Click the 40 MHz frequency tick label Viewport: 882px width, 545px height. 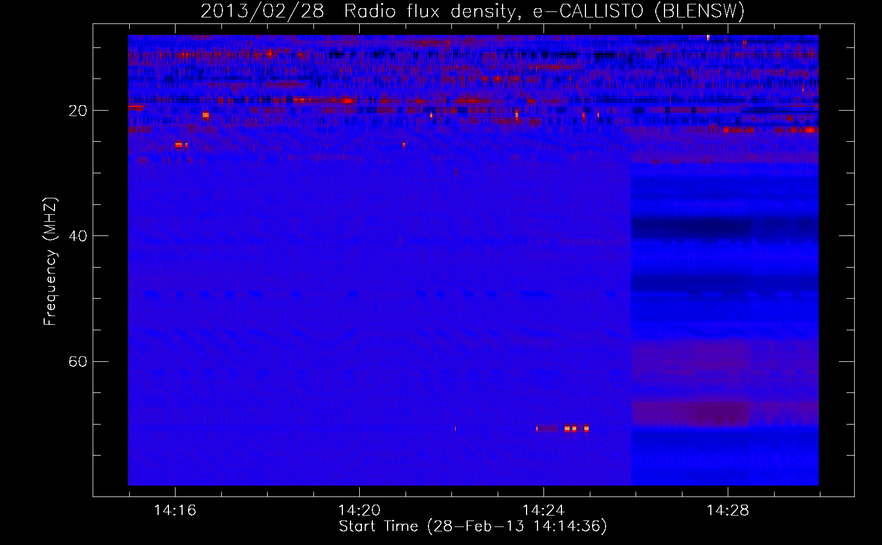[x=78, y=236]
